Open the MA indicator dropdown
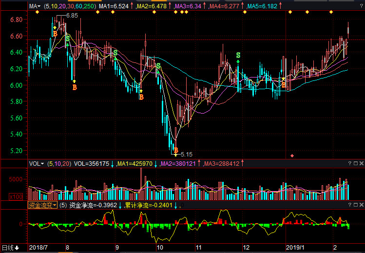365x253 pixels. click(x=34, y=6)
